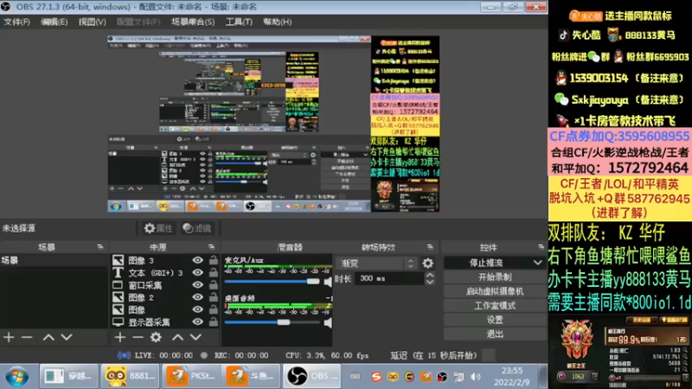
Task: Pop out the 控件 dock panel
Action: click(541, 247)
